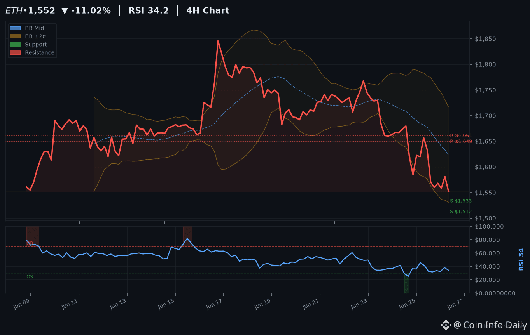Click the 'R $1,649' resistance level label
Screen dimensions: 530x335
[461, 141]
